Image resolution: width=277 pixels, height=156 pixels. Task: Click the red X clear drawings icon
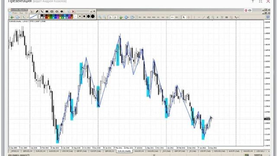(x=73, y=11)
